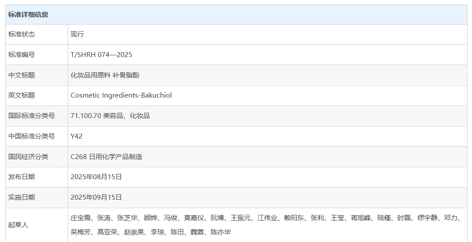This screenshot has height=242, width=472.
Task: Select the 71.100.70 美容品、化妆品 classification value
Action: click(110, 116)
